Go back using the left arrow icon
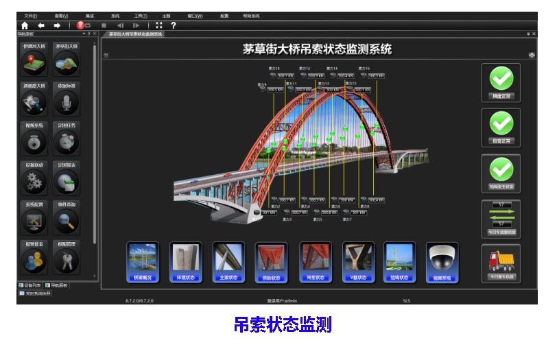This screenshot has width=557, height=347. point(41,25)
